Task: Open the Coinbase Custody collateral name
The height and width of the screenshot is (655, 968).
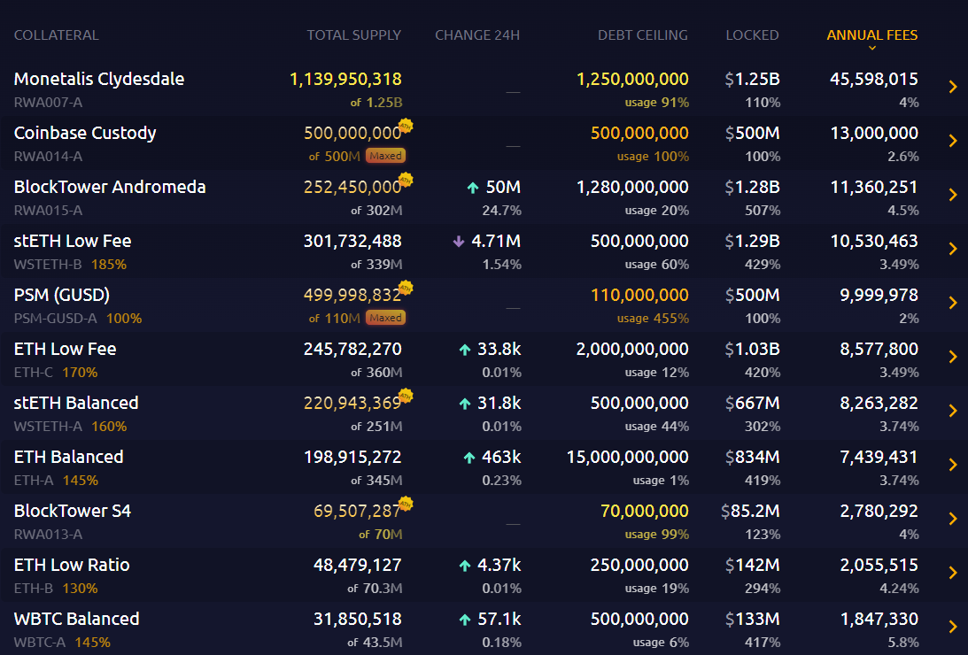Action: click(85, 134)
